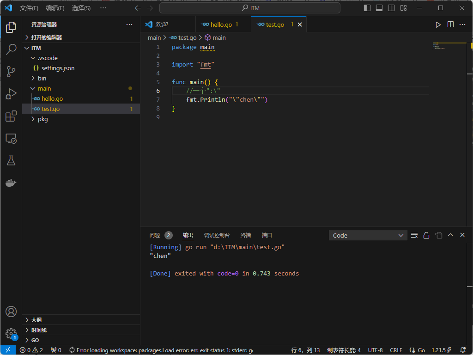
Task: Collapse the main folder
Action: click(x=44, y=88)
